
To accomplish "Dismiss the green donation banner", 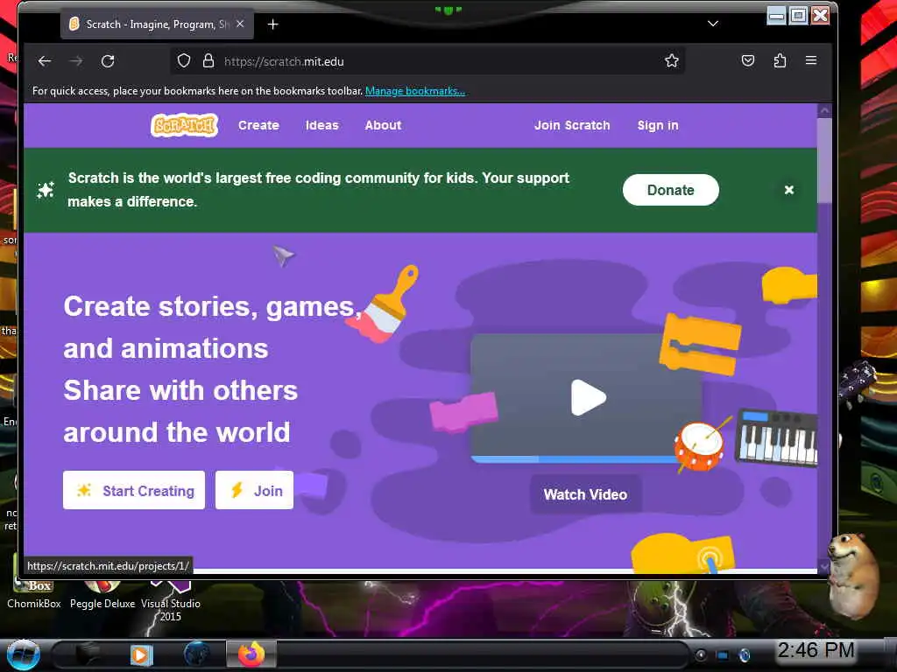I will (x=789, y=190).
